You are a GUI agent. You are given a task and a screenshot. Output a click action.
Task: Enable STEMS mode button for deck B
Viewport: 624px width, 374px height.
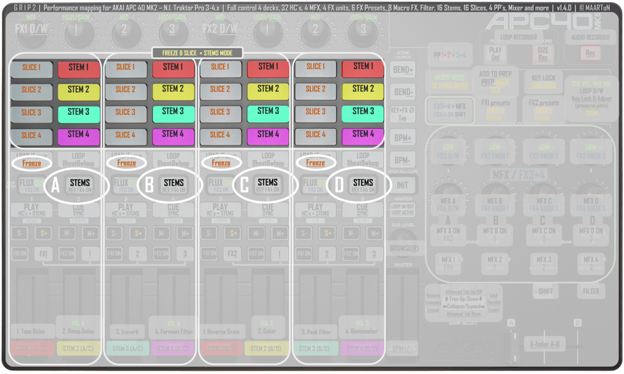(173, 185)
